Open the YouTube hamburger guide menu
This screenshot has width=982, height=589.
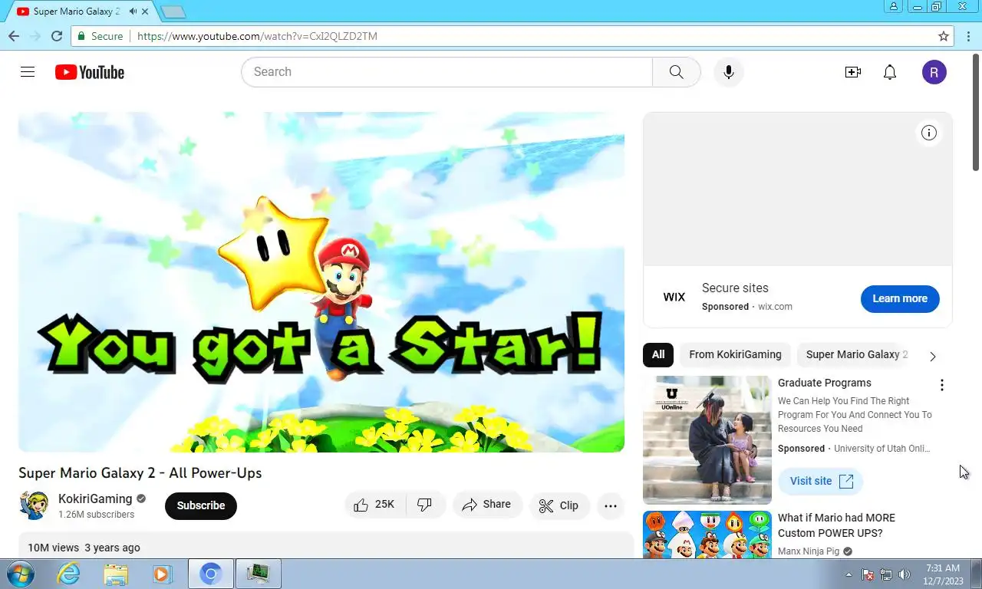tap(28, 72)
